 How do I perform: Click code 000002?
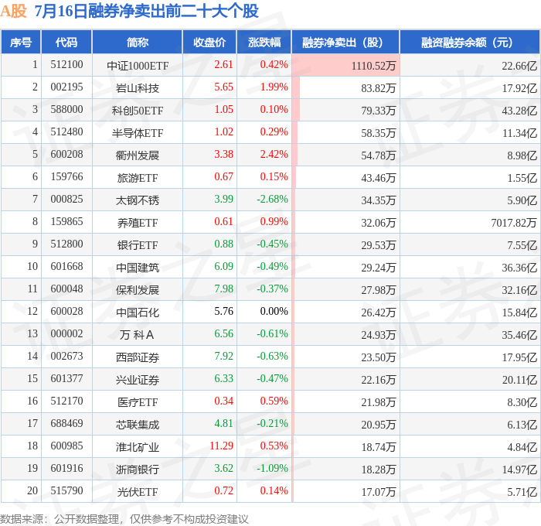[66, 334]
